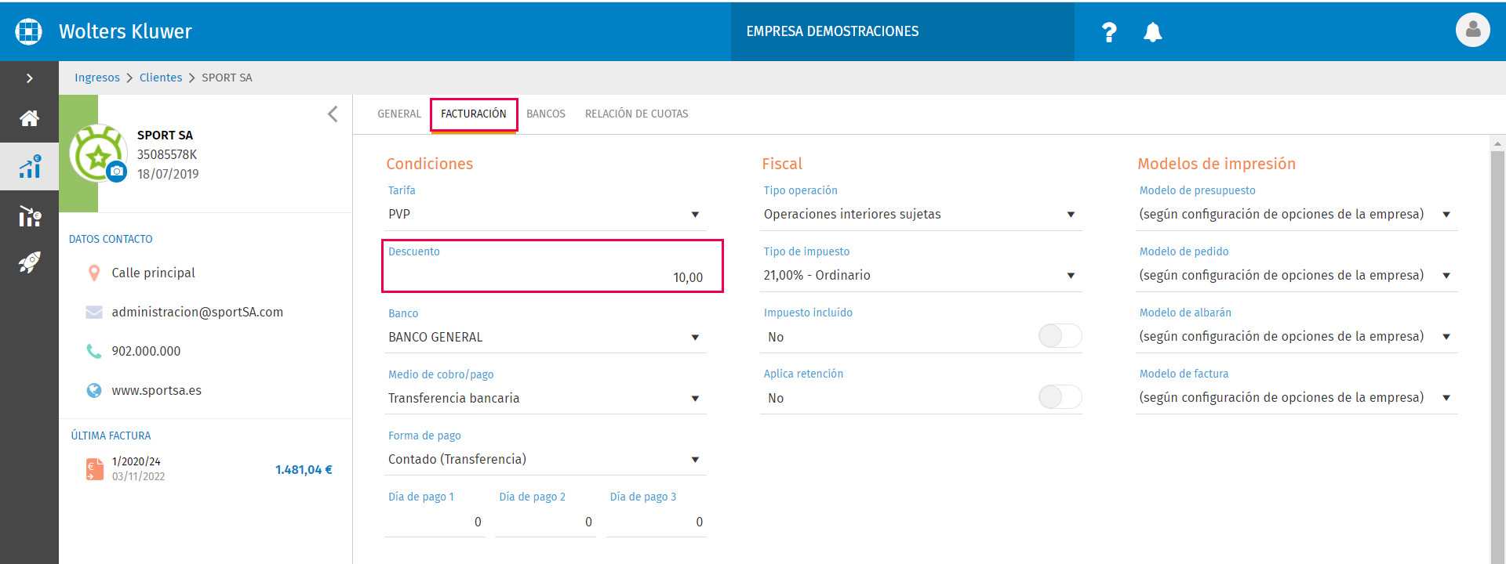Viewport: 1506px width, 564px height.
Task: Click the Wolters Kluwer logo icon
Action: click(x=29, y=31)
